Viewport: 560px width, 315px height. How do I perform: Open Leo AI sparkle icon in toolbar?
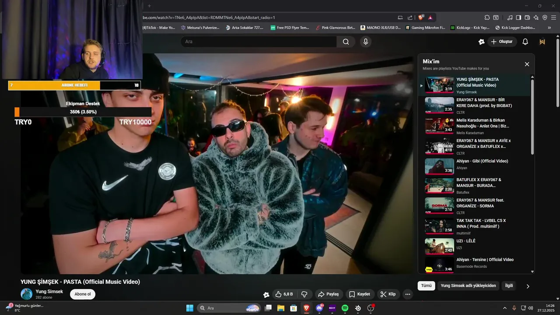(536, 17)
